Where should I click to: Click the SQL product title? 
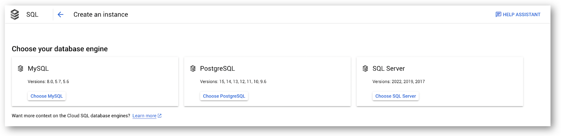point(32,14)
